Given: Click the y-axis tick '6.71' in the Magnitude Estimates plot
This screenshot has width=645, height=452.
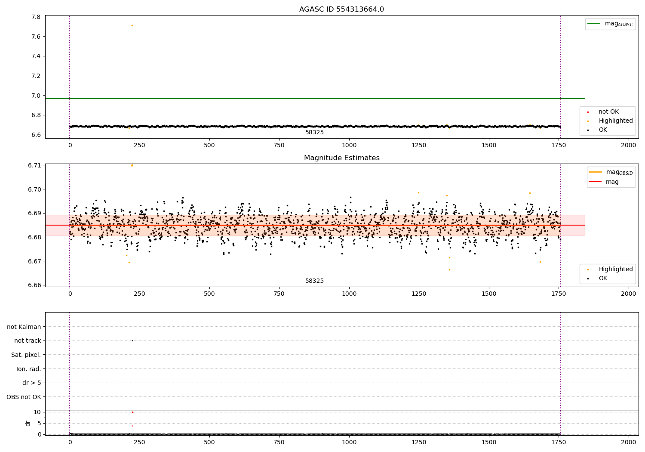Looking at the screenshot, I should (x=34, y=166).
